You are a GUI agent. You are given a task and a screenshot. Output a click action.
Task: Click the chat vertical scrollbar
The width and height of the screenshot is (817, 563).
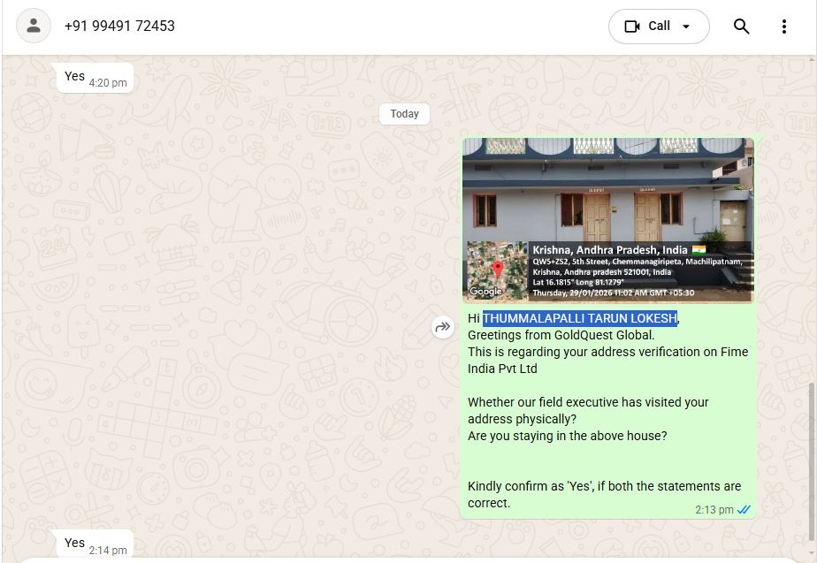coord(812,462)
